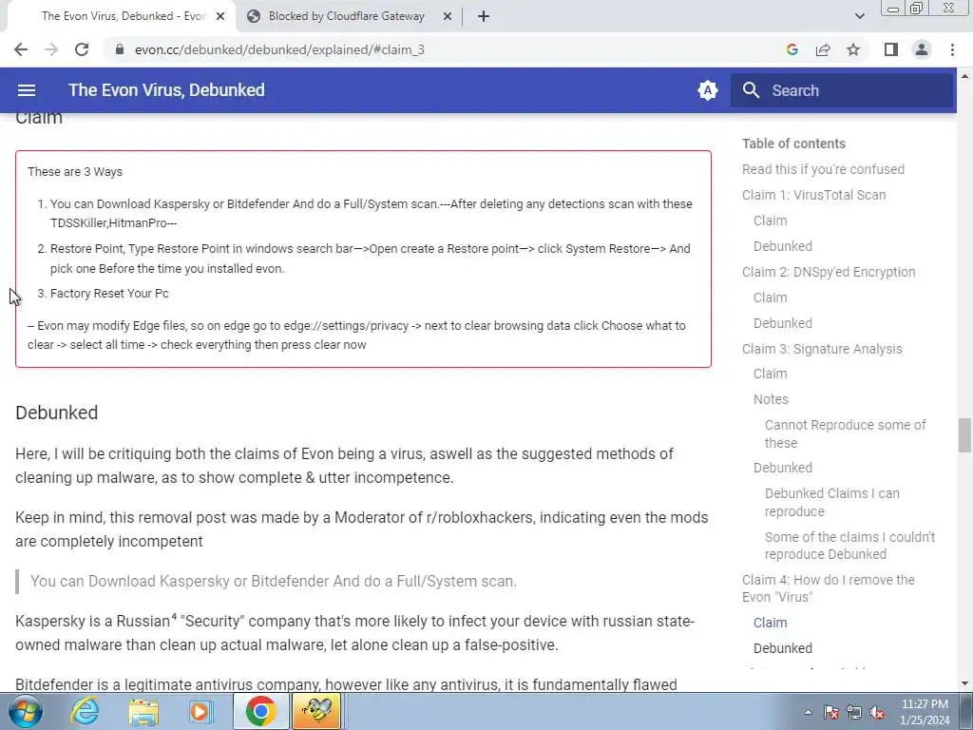Viewport: 973px width, 730px height.
Task: Share this page icon
Action: pyautogui.click(x=823, y=49)
